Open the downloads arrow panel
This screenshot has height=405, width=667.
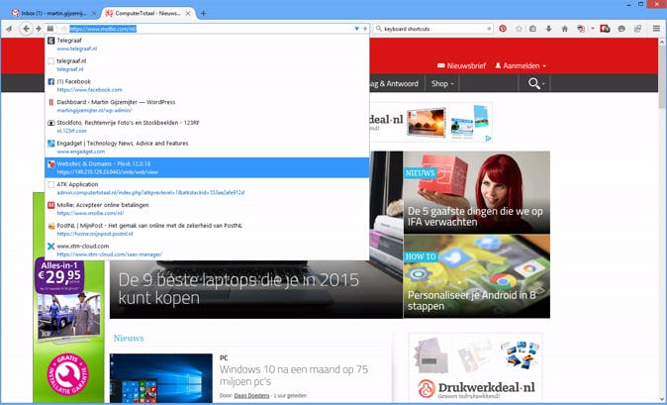(549, 29)
